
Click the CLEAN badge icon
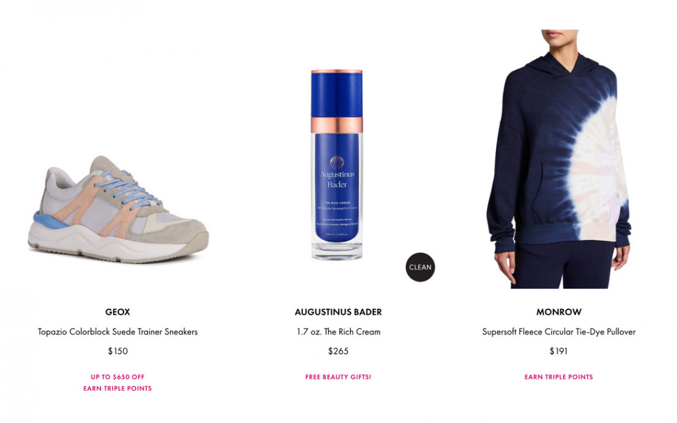coord(420,267)
